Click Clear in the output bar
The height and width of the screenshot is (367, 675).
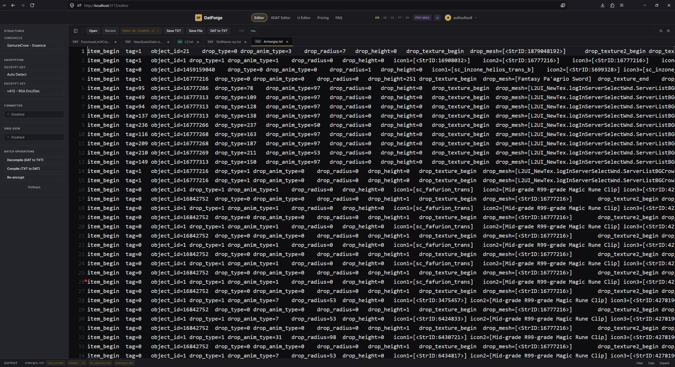coord(639,363)
